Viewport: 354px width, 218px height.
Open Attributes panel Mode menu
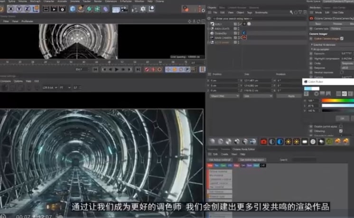pyautogui.click(x=318, y=13)
